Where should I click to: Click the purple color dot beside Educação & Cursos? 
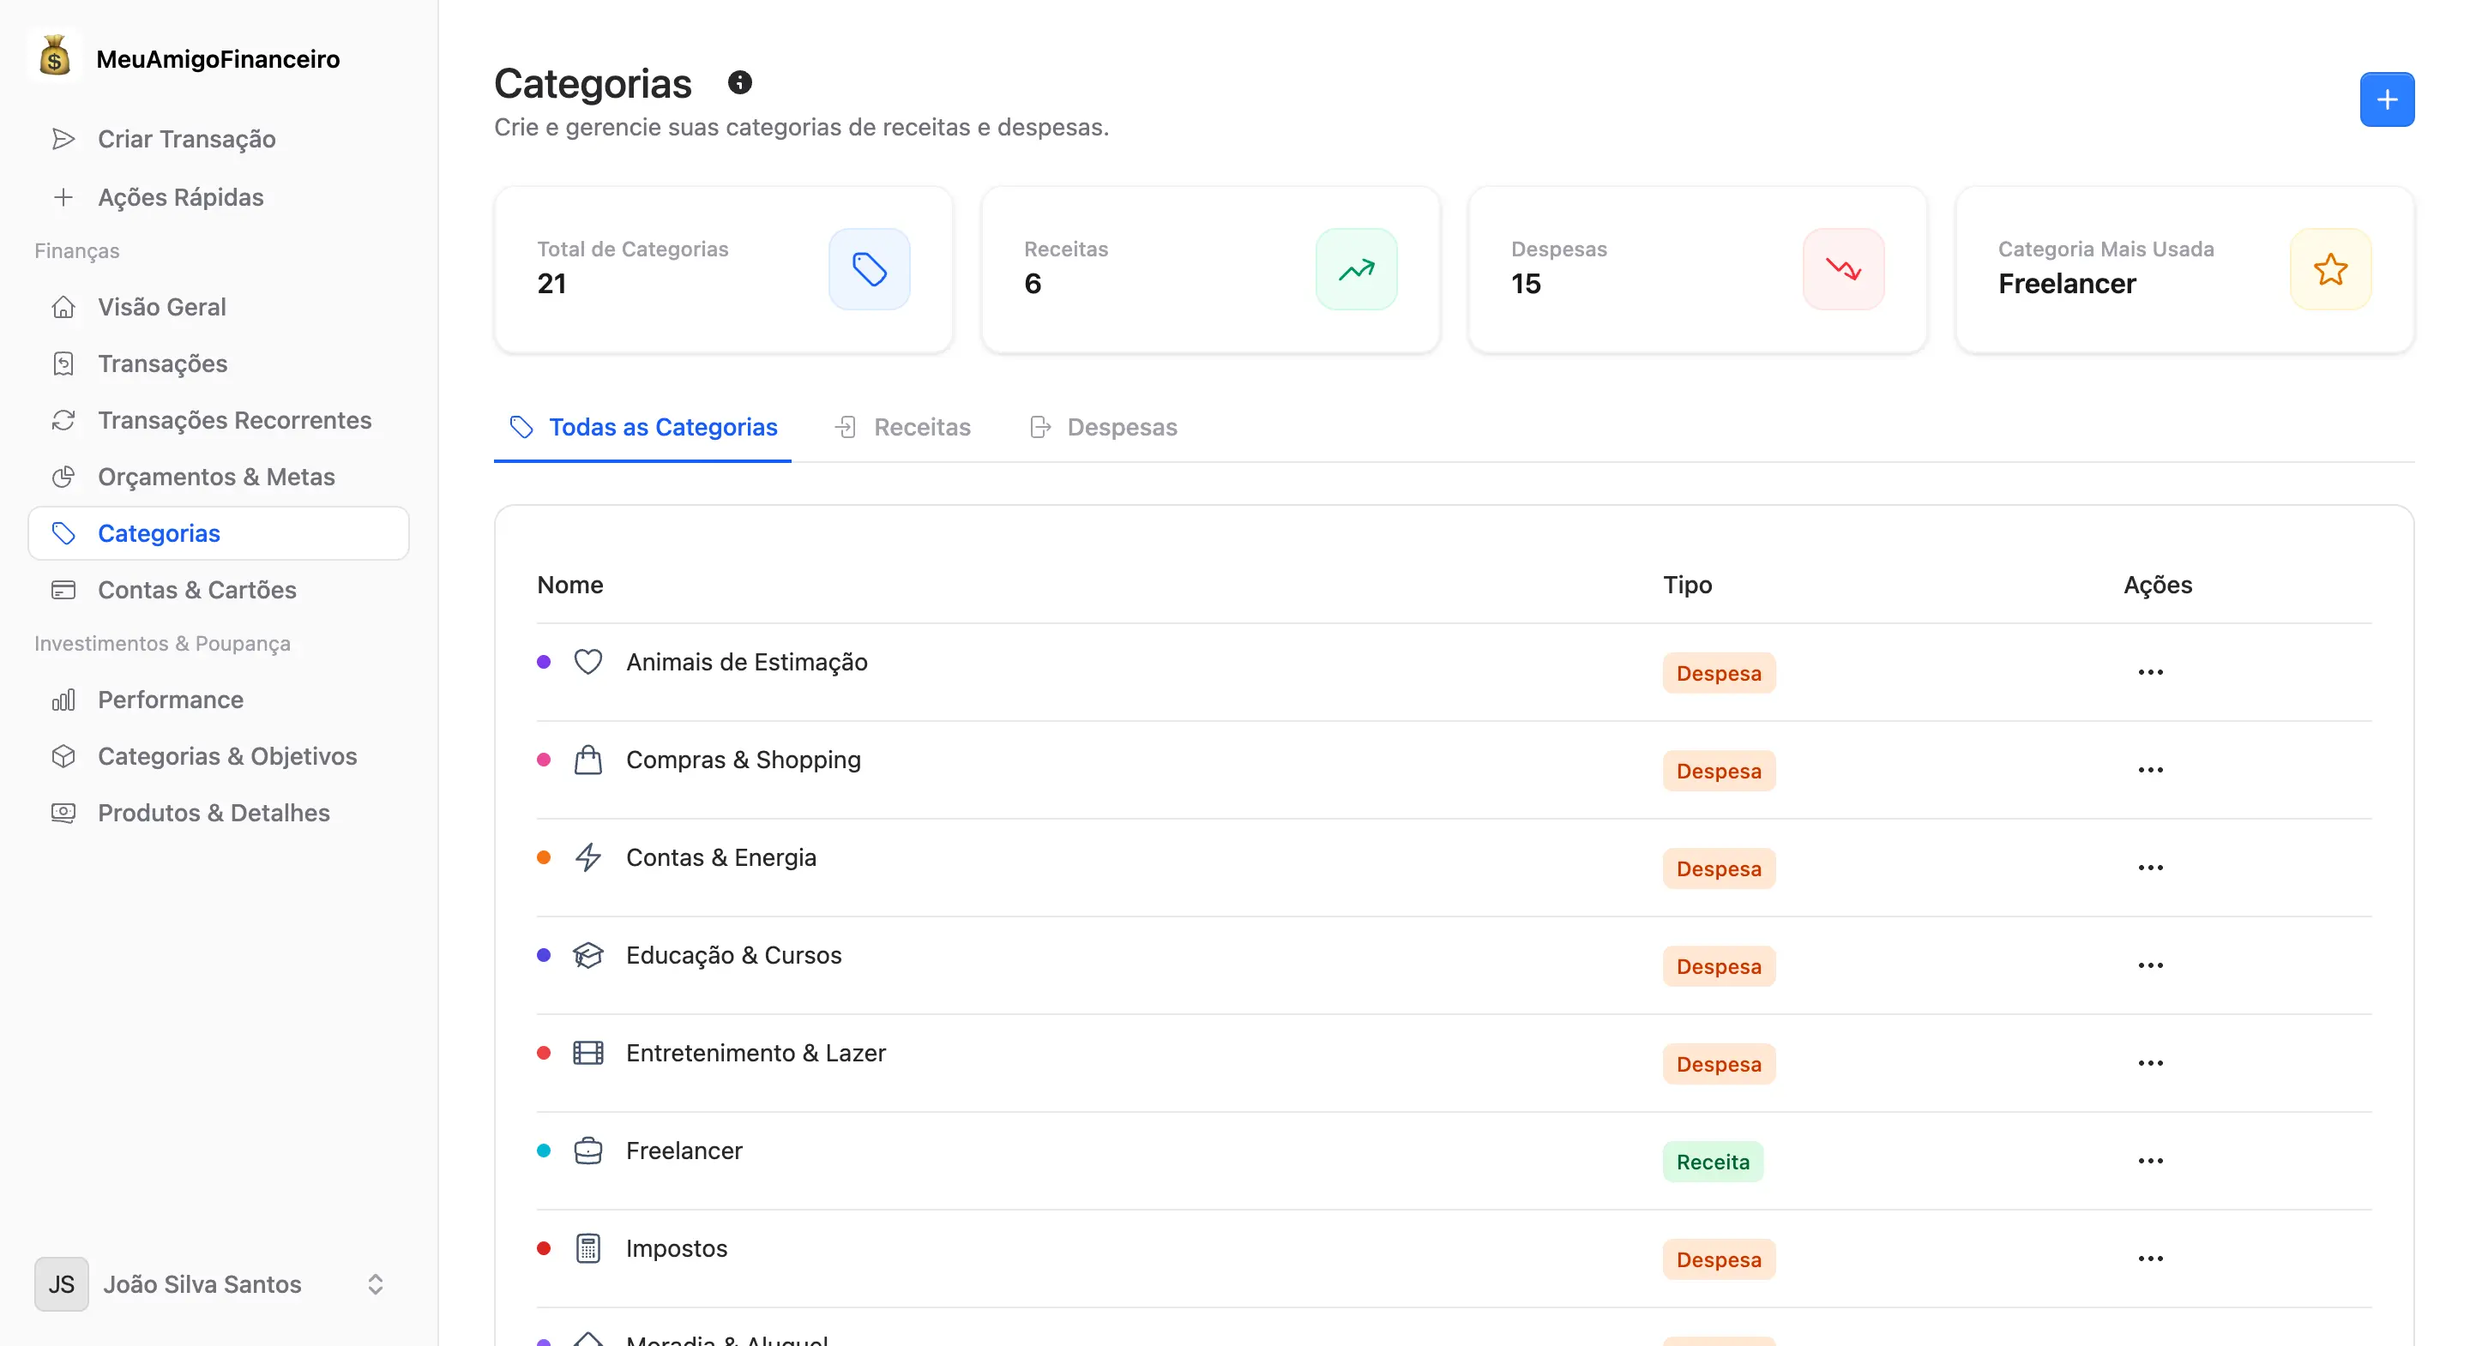click(545, 956)
